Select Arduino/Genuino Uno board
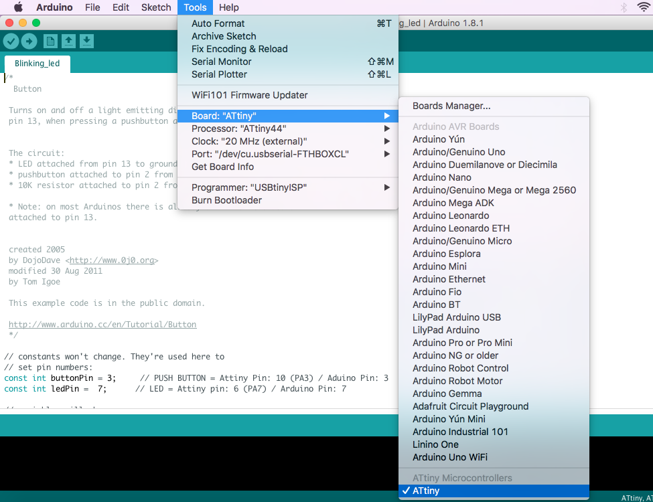Viewport: 653px width, 502px height. [x=494, y=152]
